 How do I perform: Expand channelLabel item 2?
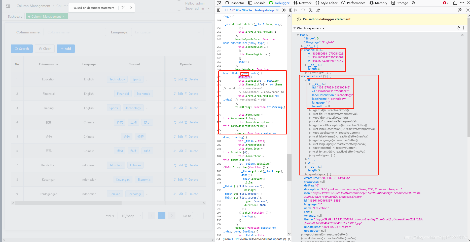[x=306, y=163]
